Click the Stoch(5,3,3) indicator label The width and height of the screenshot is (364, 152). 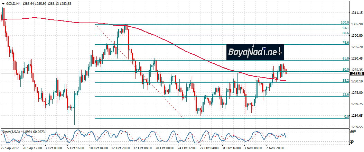point(10,132)
